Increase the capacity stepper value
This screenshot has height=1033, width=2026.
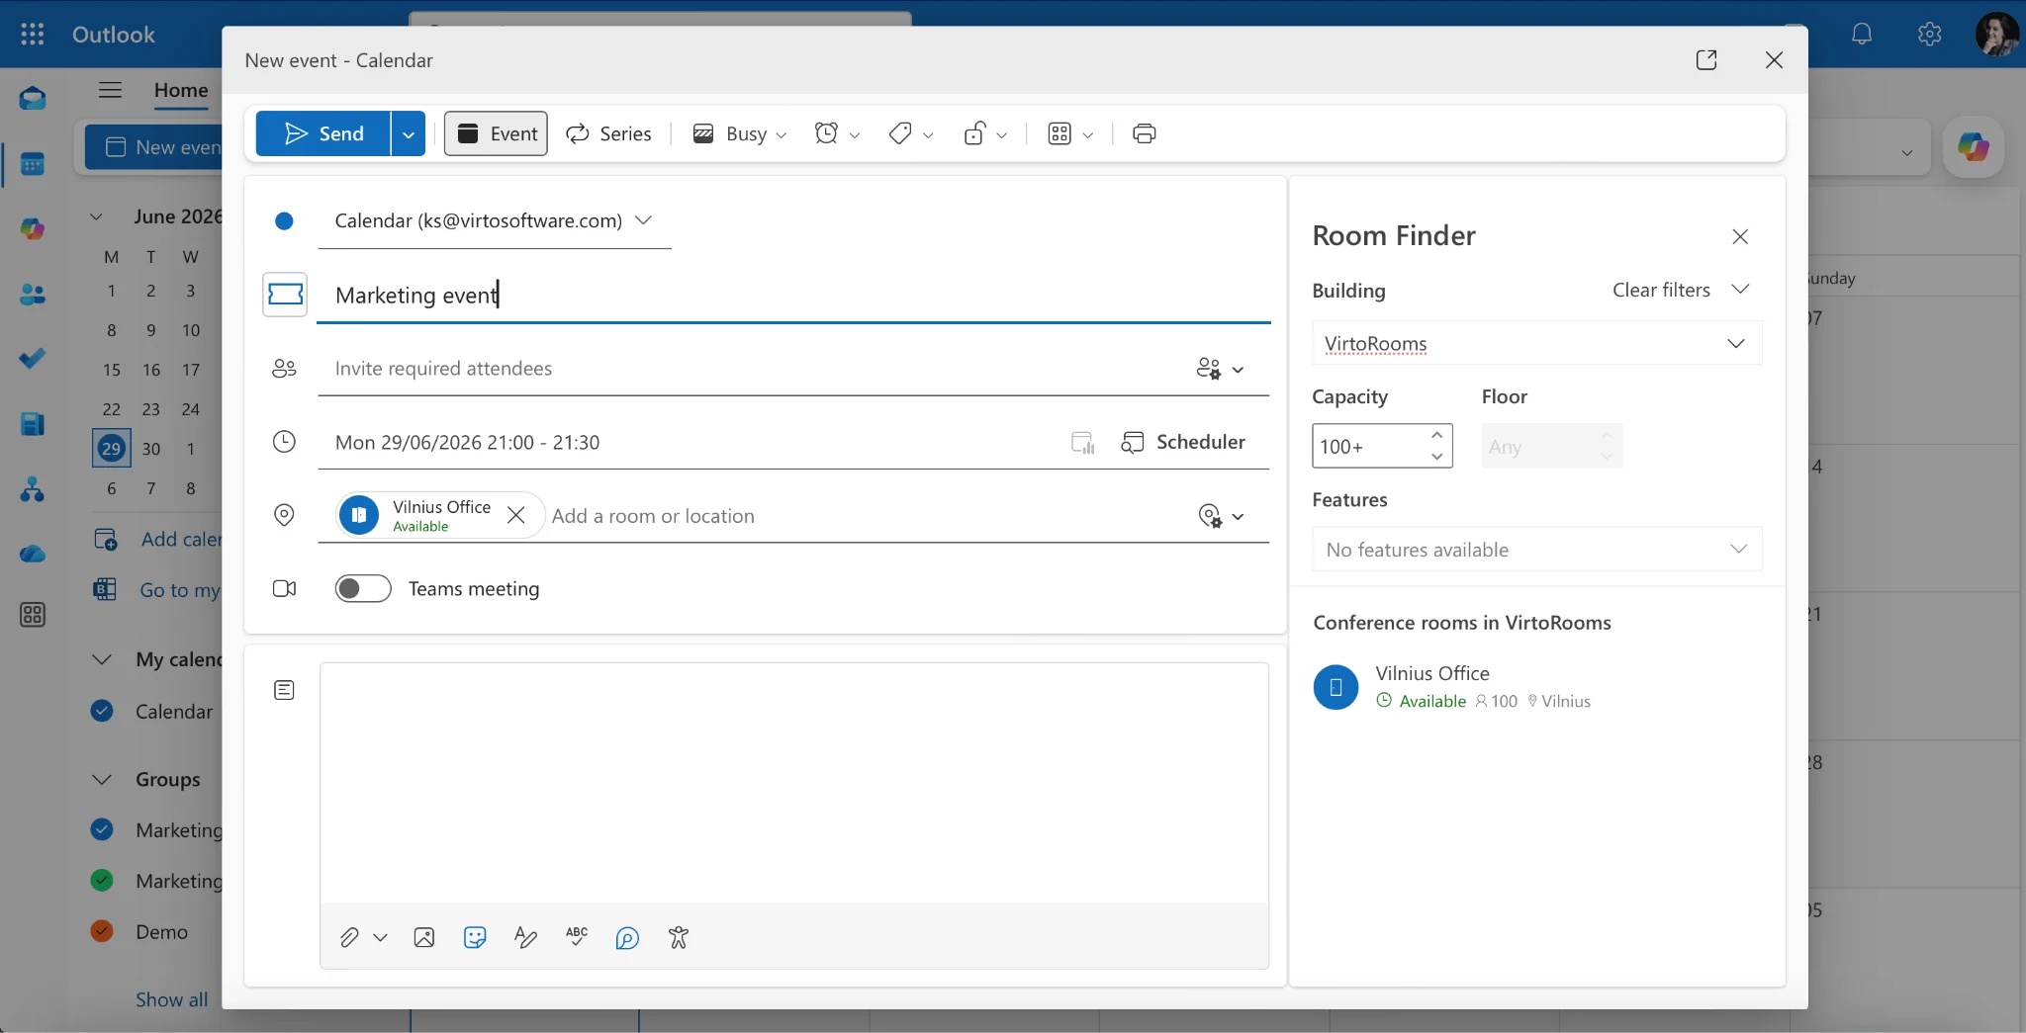click(x=1437, y=435)
